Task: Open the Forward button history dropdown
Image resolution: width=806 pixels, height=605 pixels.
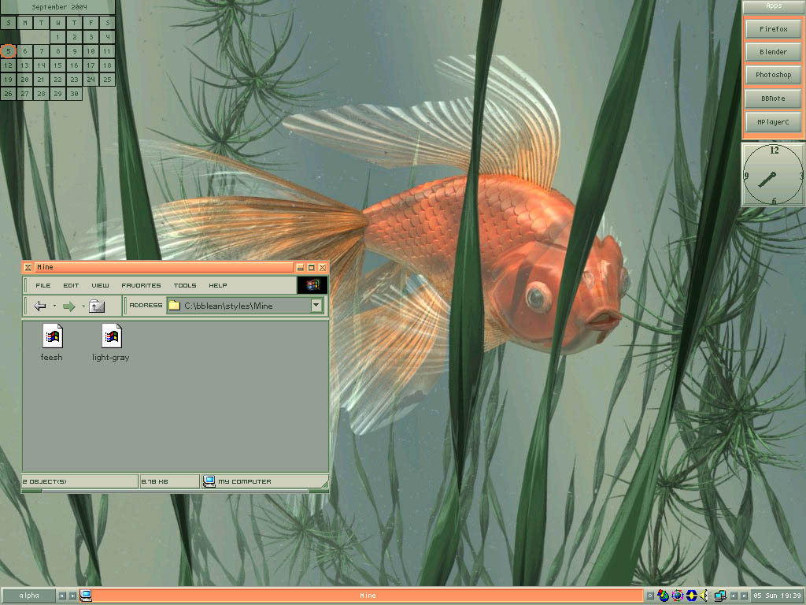Action: coord(83,306)
